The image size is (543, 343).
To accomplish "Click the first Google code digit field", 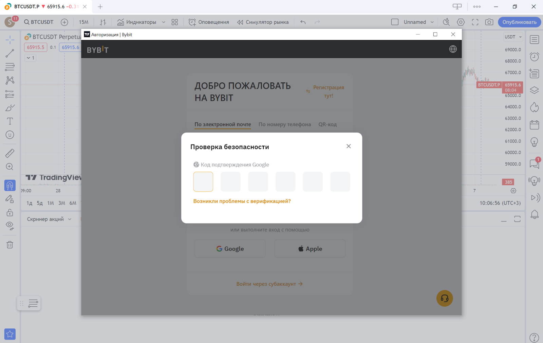I will click(x=203, y=182).
